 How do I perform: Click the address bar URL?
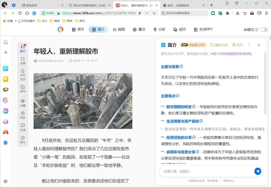[99, 13]
